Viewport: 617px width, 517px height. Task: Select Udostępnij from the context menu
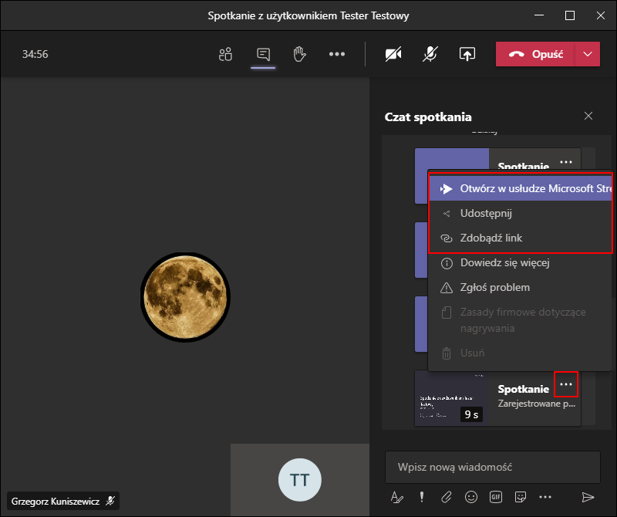pos(520,214)
